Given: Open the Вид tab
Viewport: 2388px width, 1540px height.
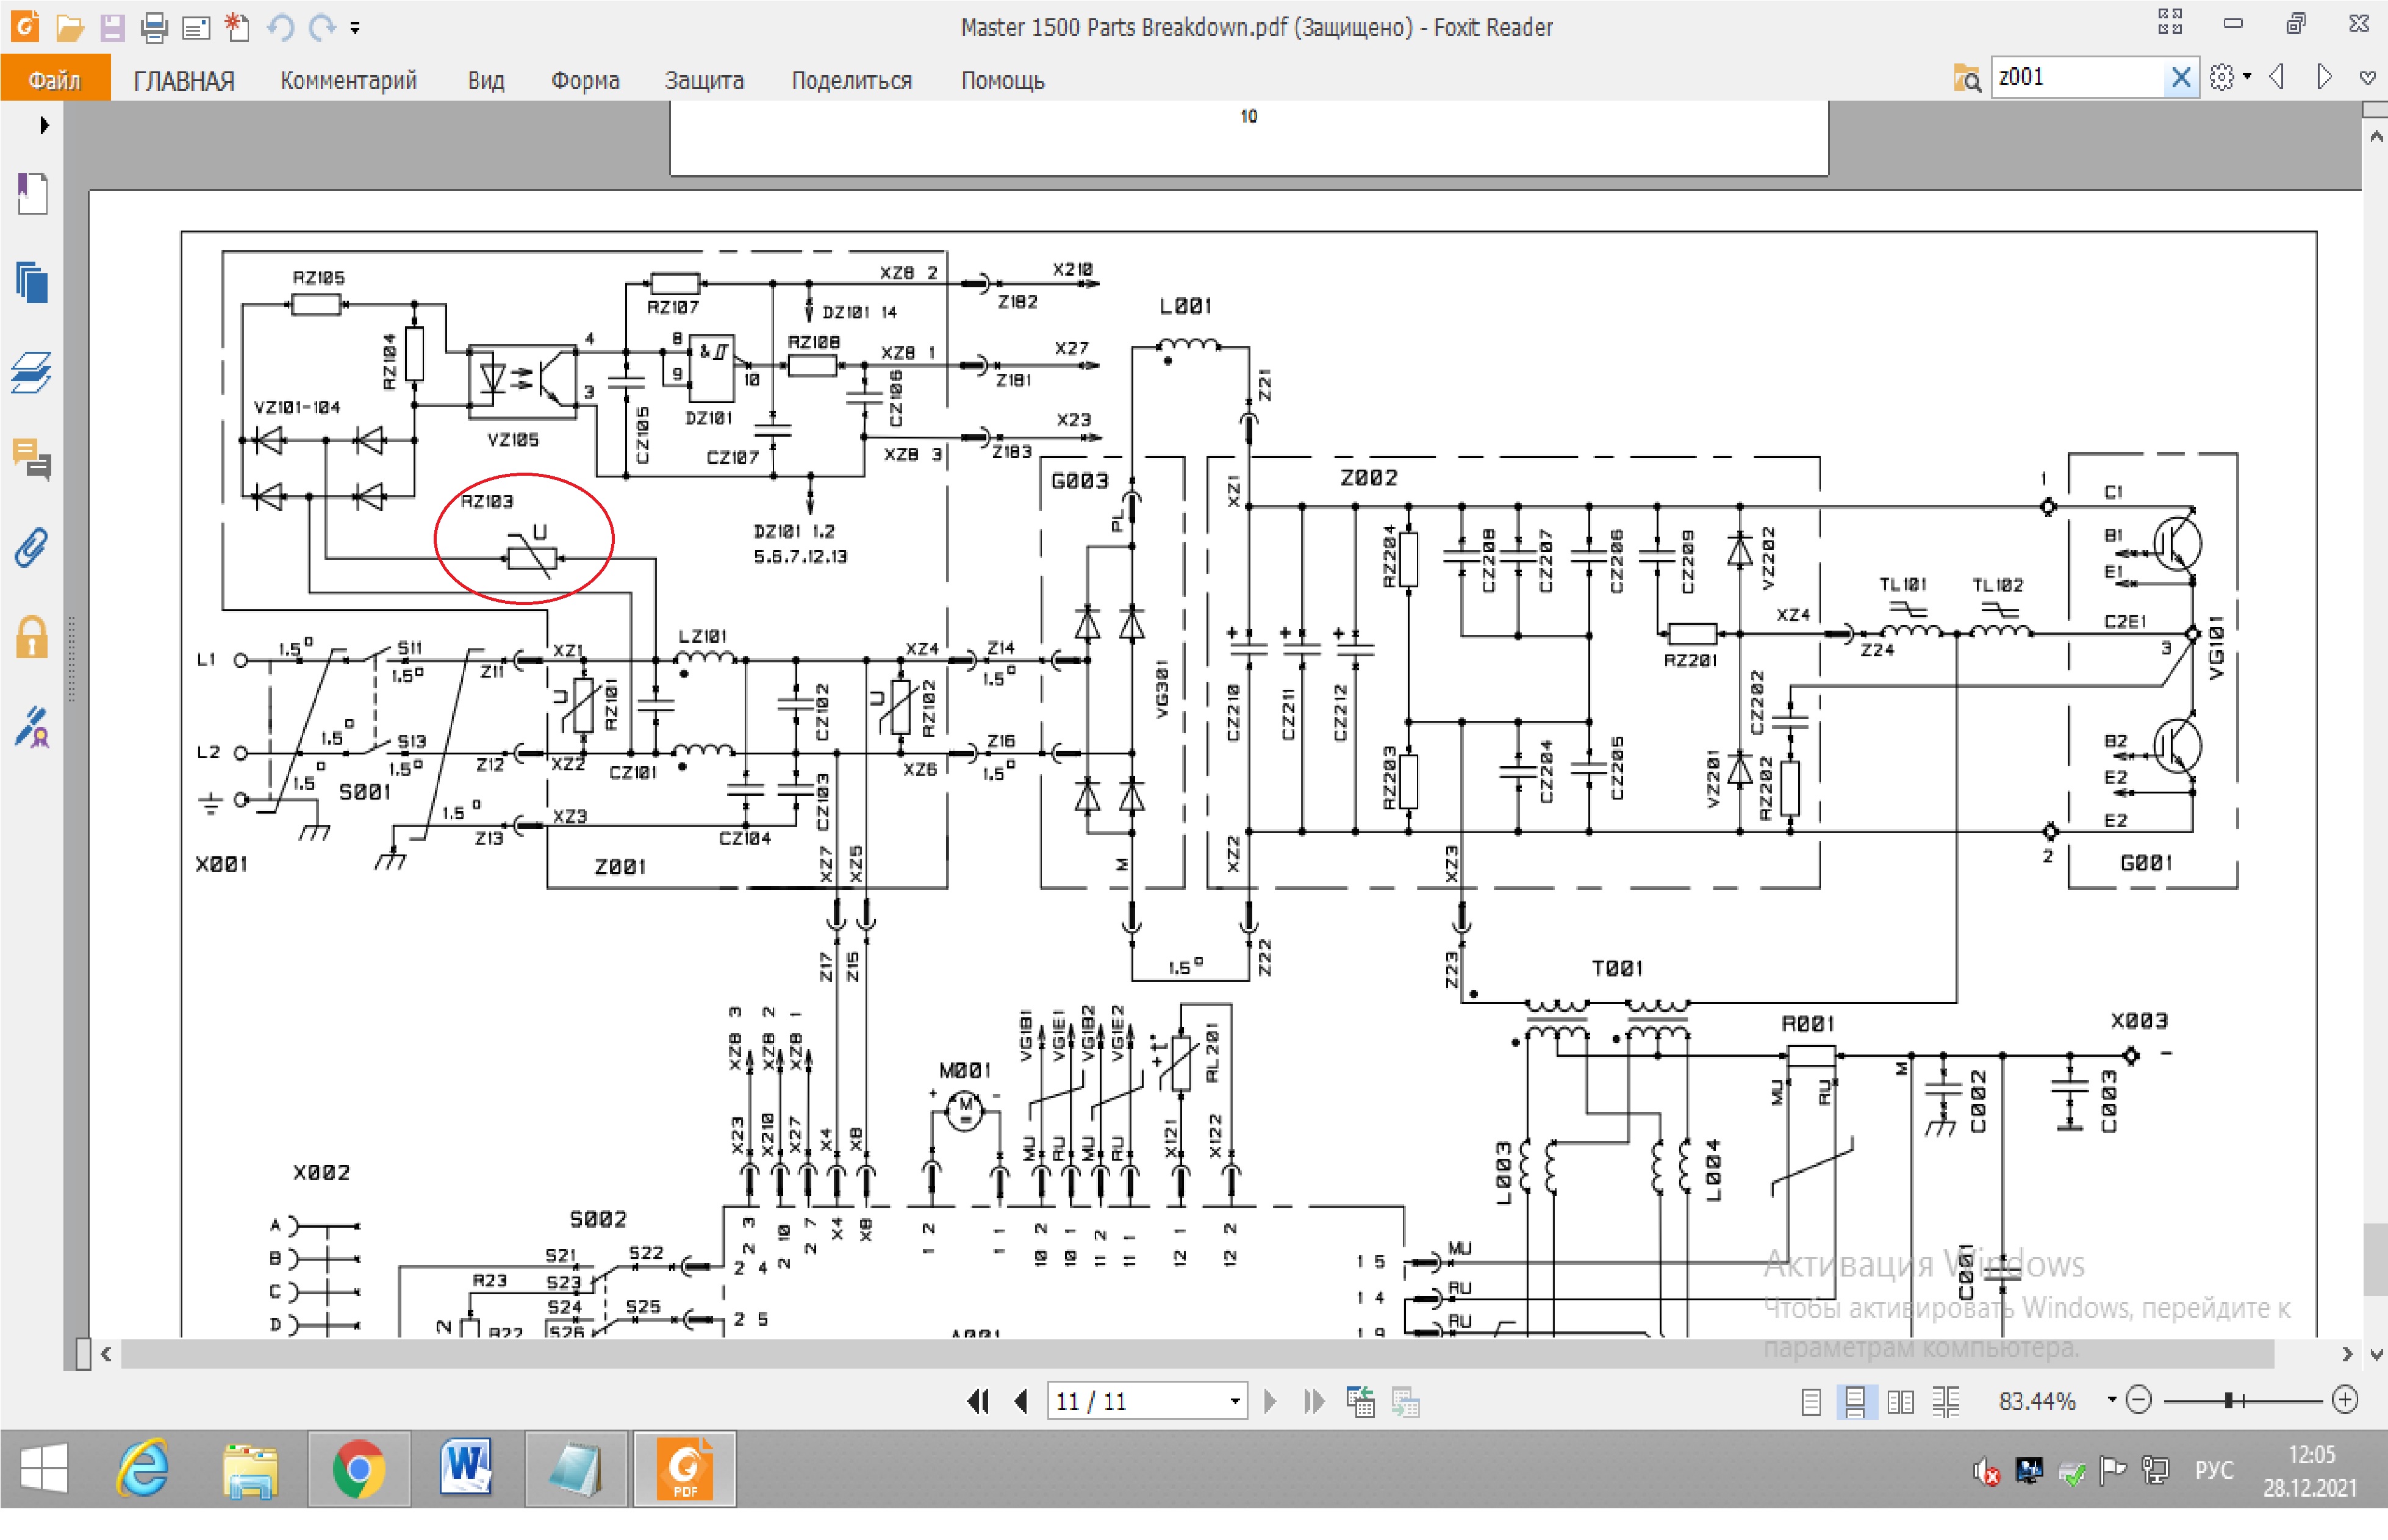Looking at the screenshot, I should [486, 80].
